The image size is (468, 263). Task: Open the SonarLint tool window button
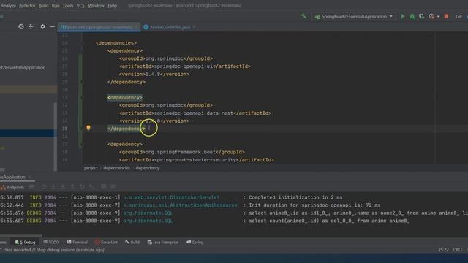106,242
